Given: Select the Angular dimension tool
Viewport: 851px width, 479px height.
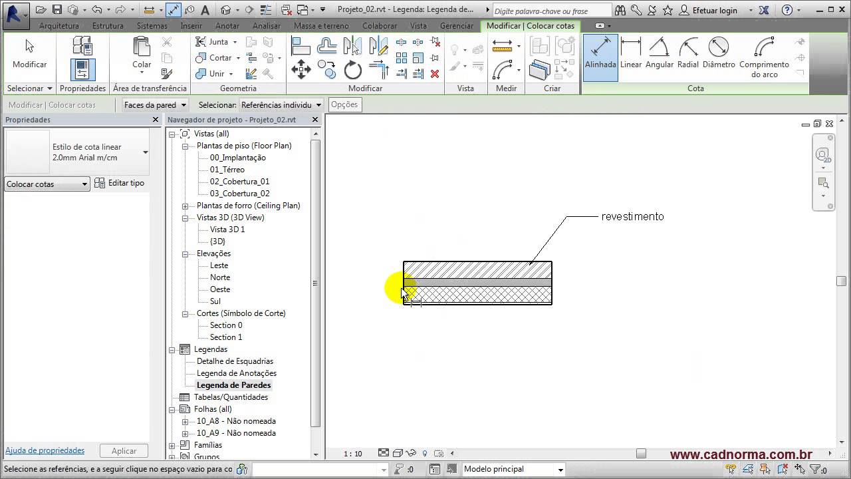Looking at the screenshot, I should [660, 54].
